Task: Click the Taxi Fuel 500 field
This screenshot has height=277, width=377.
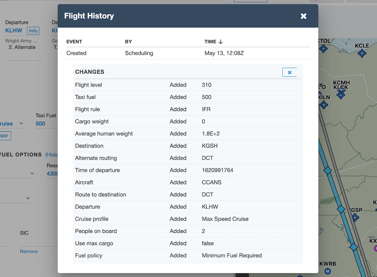Action: pyautogui.click(x=41, y=124)
